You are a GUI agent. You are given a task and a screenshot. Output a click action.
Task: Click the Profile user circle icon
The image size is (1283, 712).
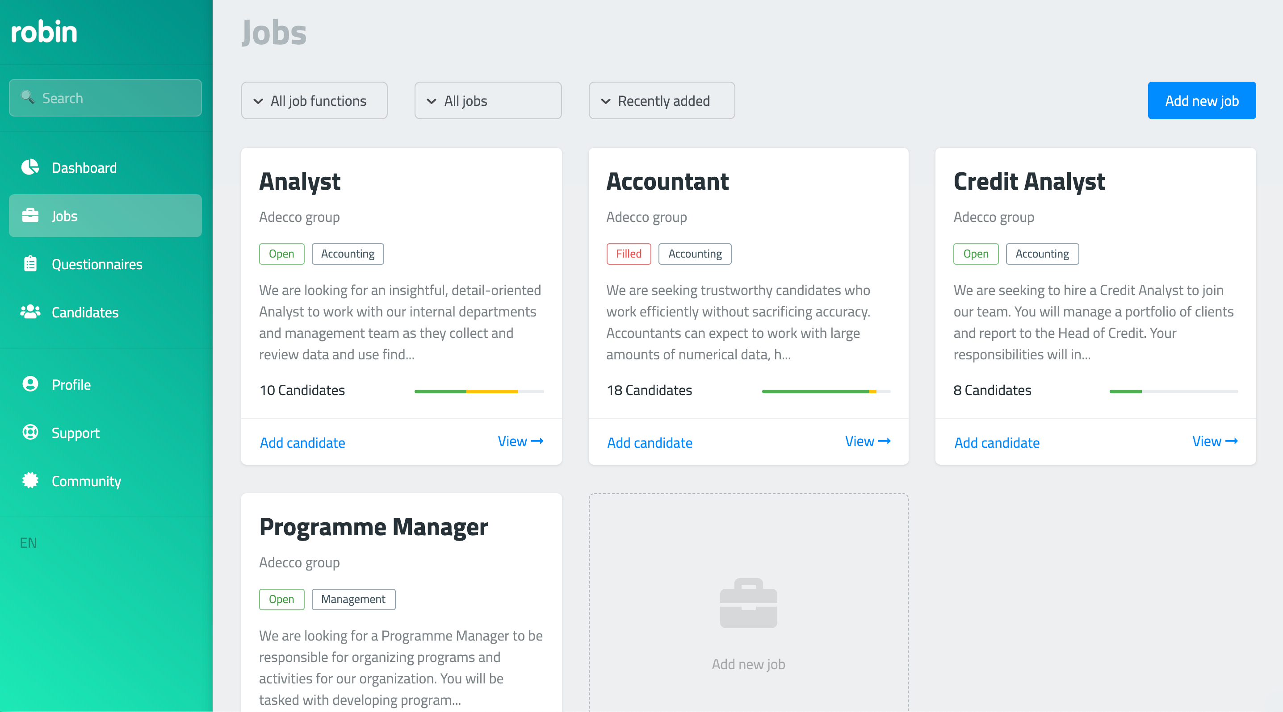[30, 384]
